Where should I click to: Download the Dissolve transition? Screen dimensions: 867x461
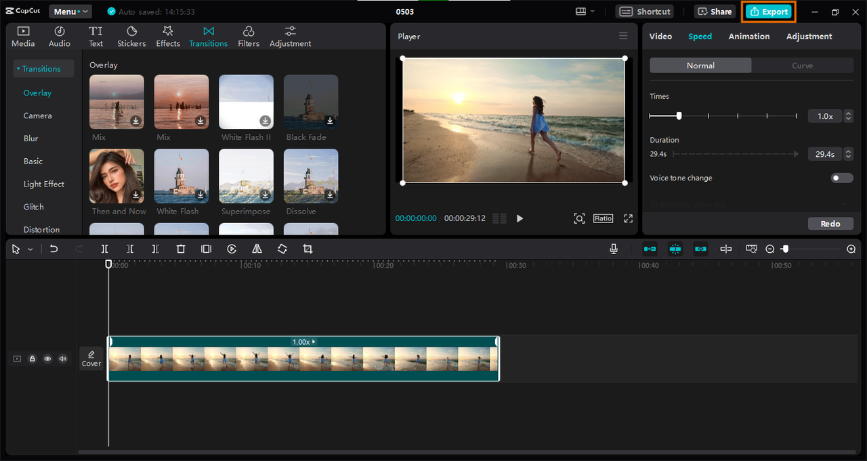(330, 195)
